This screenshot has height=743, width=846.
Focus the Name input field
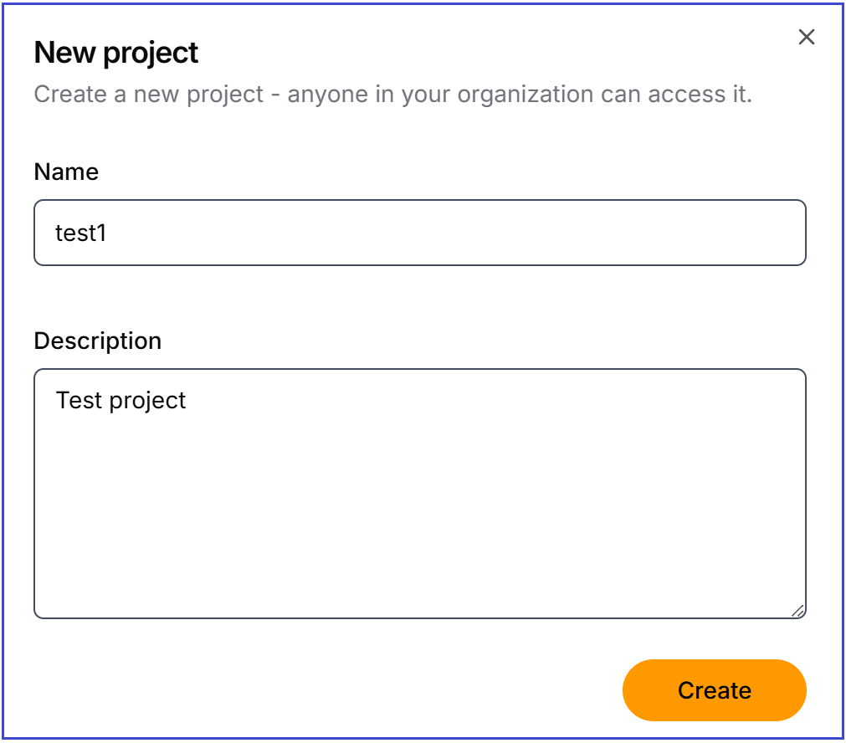pos(419,233)
